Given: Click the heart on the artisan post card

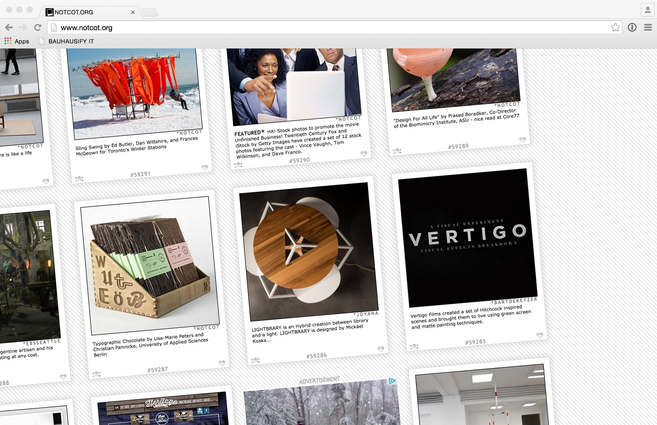Looking at the screenshot, I should click(x=63, y=377).
